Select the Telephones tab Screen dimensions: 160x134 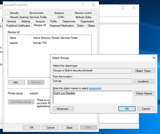tap(69, 22)
